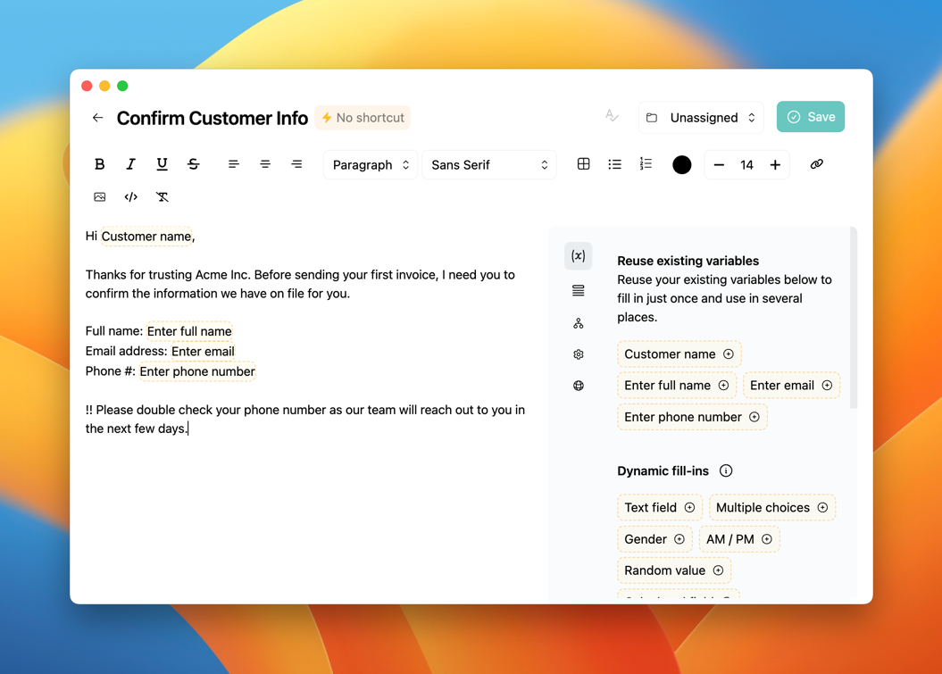Toggle bold text formatting
This screenshot has height=674, width=942.
pos(99,164)
